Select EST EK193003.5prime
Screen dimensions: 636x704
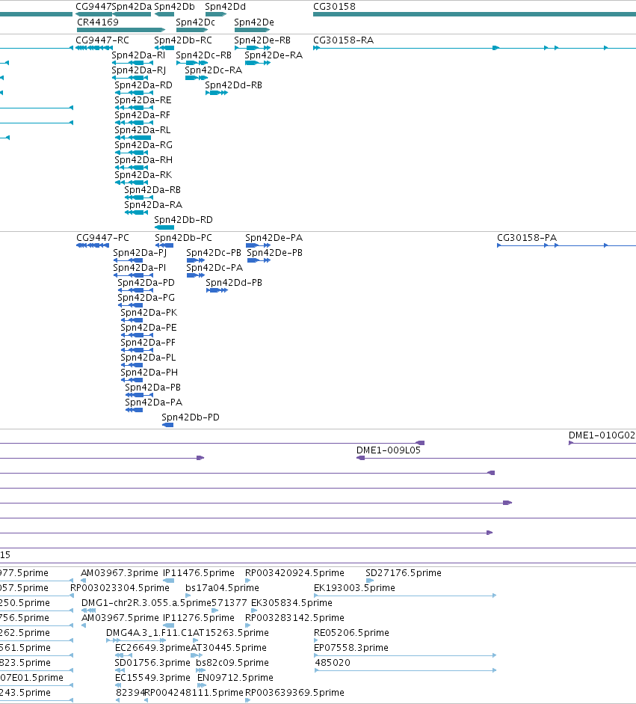(x=354, y=588)
